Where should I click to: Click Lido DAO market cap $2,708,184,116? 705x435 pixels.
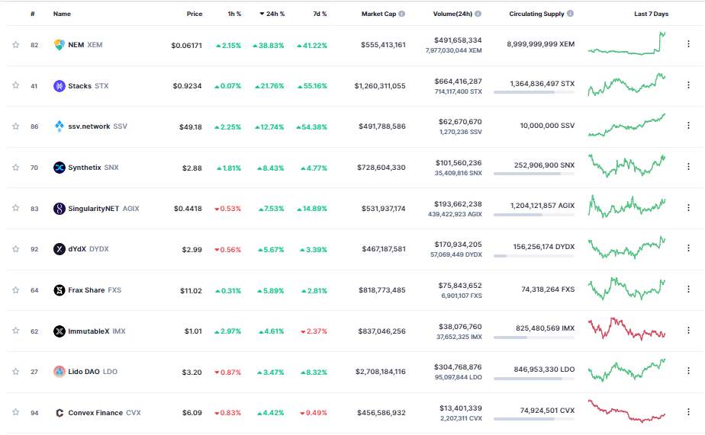click(x=381, y=372)
